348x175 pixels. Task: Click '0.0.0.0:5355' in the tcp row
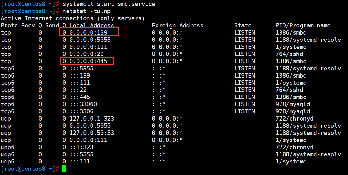coord(90,40)
